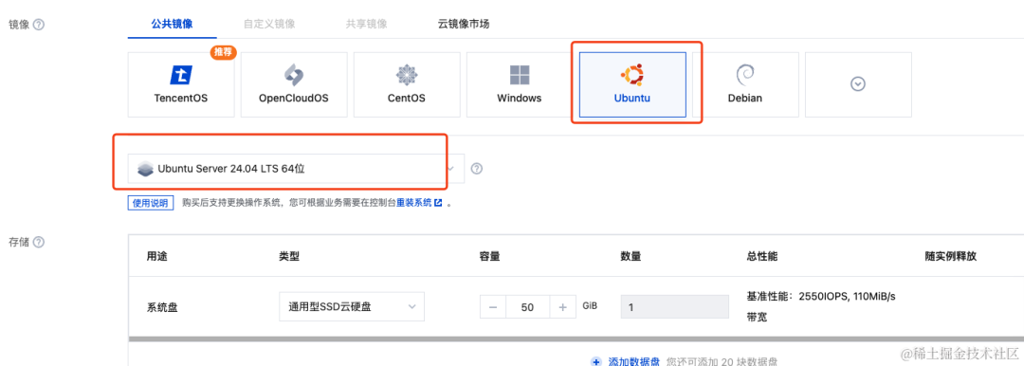Open help icon next to 镜像 label
Screen dimensions: 1024x366
(39, 25)
